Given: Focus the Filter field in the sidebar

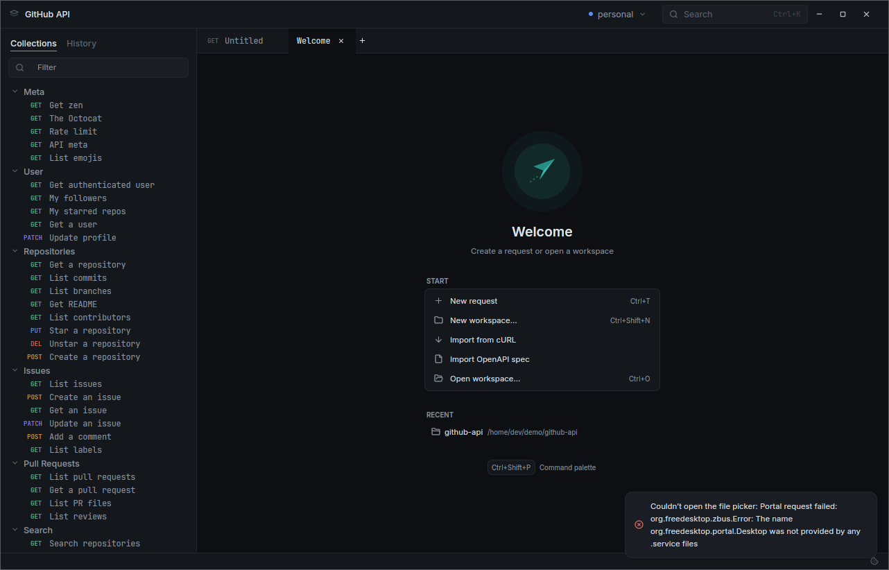Looking at the screenshot, I should tap(98, 67).
